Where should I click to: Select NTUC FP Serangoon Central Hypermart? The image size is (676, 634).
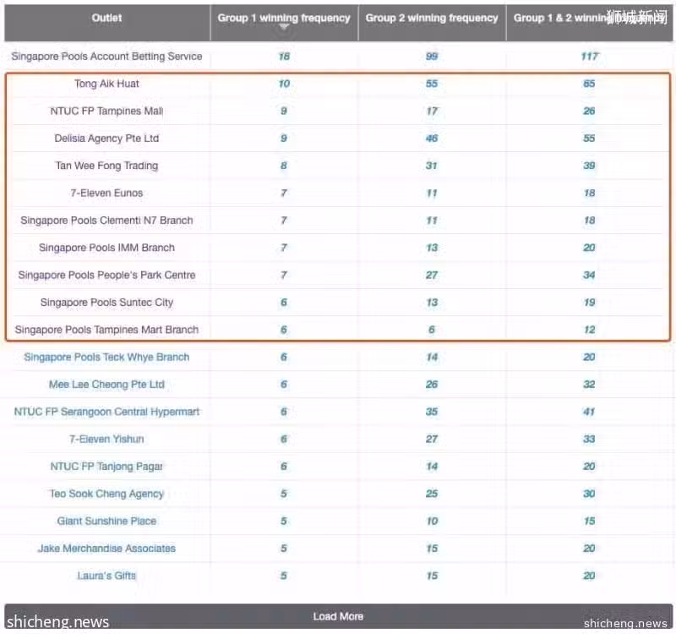107,412
